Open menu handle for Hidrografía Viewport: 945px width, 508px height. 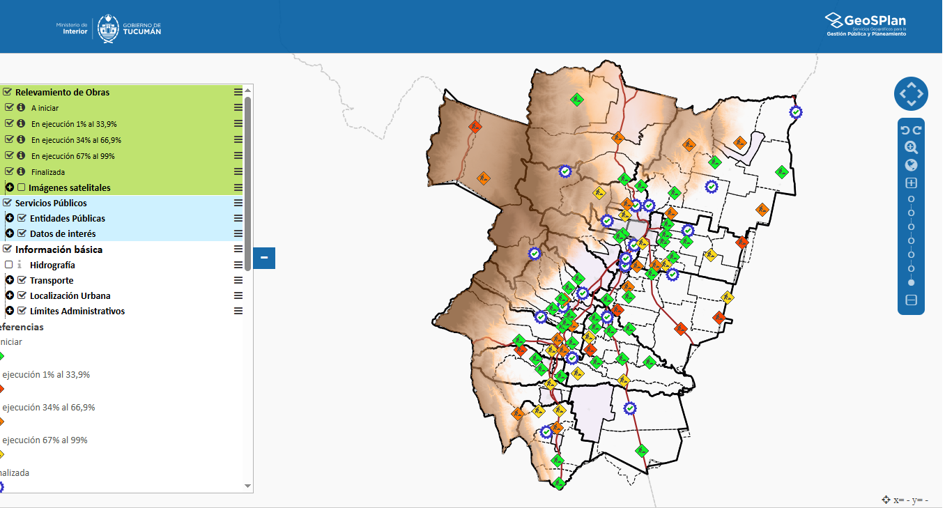pyautogui.click(x=238, y=265)
